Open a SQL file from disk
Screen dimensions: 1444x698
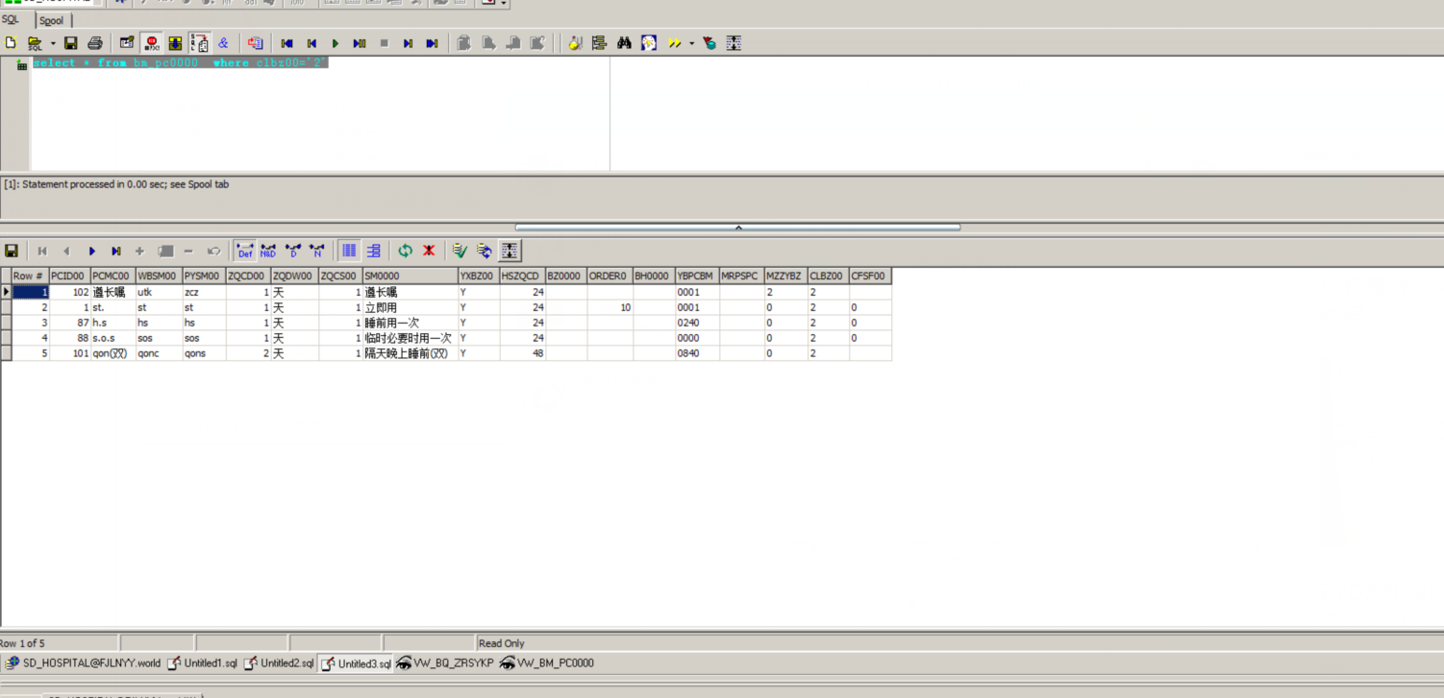(35, 43)
